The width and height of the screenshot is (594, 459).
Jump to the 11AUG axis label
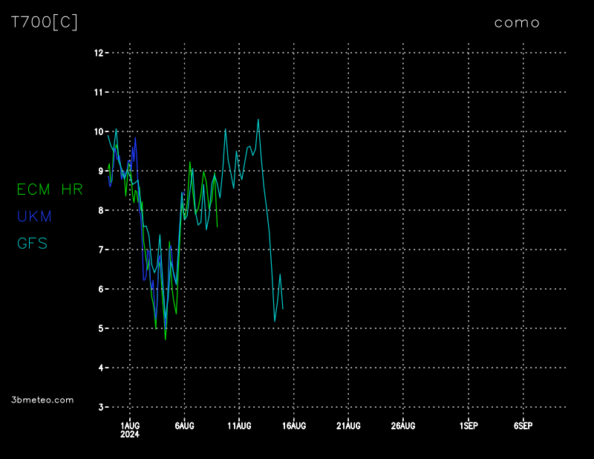[x=239, y=426]
